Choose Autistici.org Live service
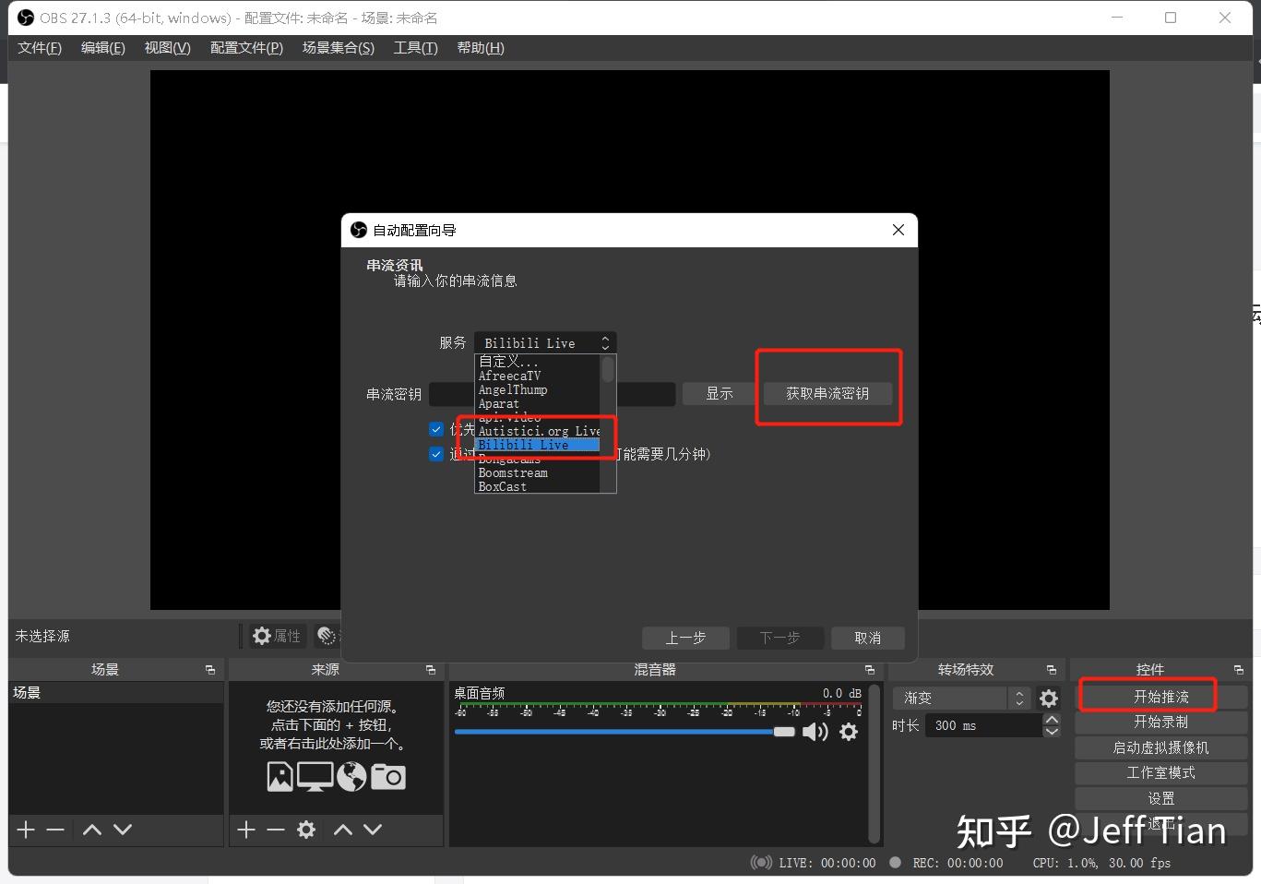Image resolution: width=1261 pixels, height=884 pixels. 537,431
